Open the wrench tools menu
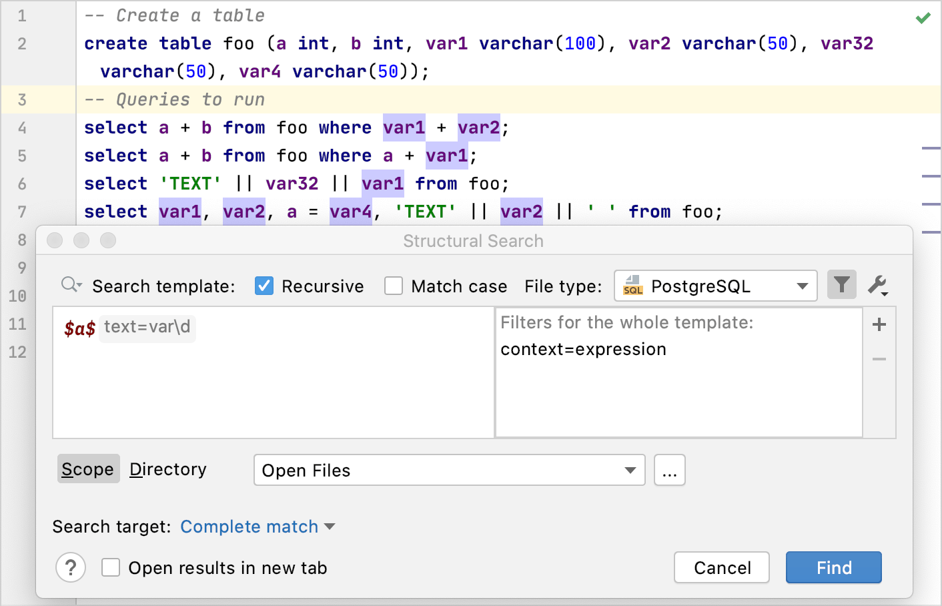Screen dimensions: 942x606 pos(877,286)
